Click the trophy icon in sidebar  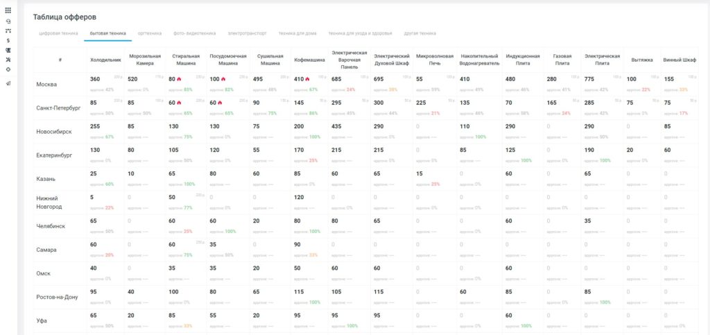tap(8, 50)
